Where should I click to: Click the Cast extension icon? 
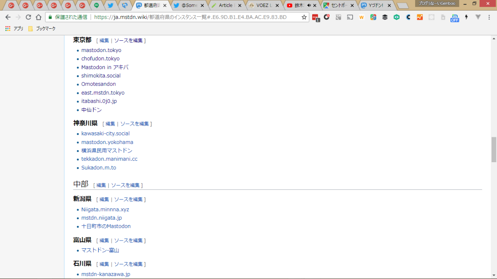click(x=350, y=17)
